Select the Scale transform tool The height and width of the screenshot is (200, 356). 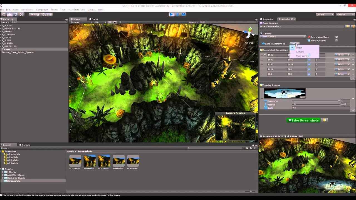pos(22,14)
